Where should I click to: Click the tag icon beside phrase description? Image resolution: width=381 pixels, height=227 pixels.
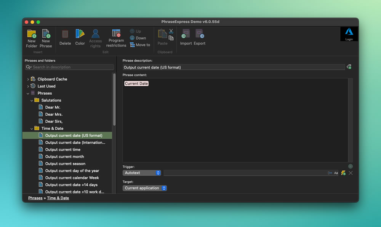pyautogui.click(x=349, y=67)
